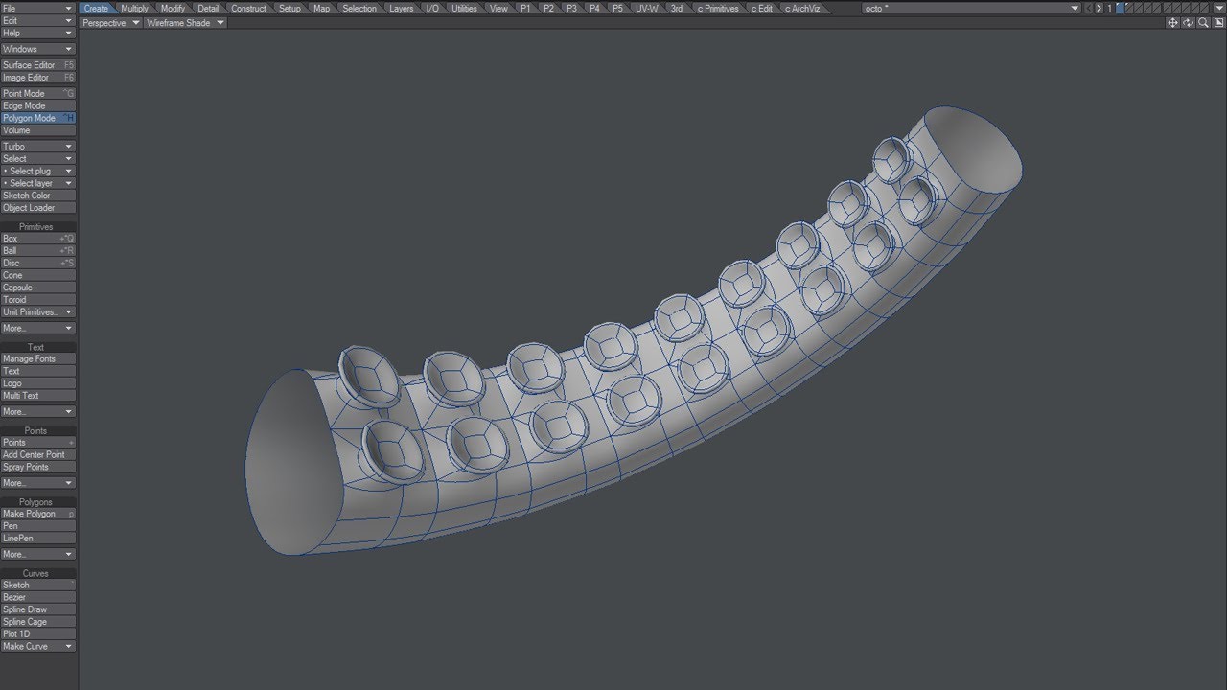
Task: Expand More under Text section
Action: click(x=38, y=412)
